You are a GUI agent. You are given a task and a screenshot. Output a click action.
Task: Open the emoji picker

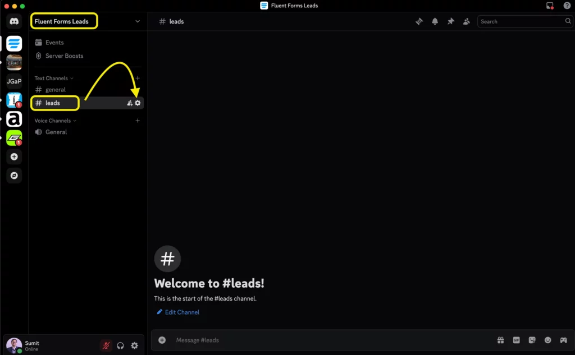coord(547,340)
